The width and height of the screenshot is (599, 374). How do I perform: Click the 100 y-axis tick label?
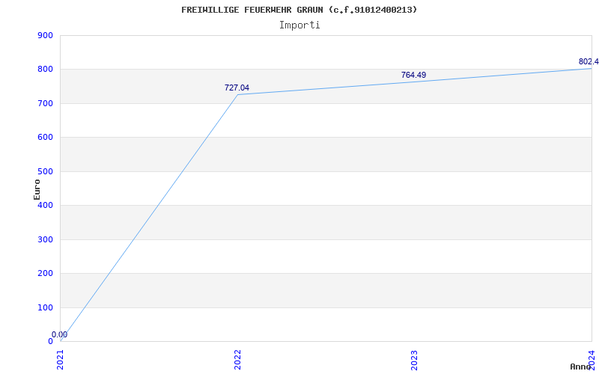[x=45, y=307]
